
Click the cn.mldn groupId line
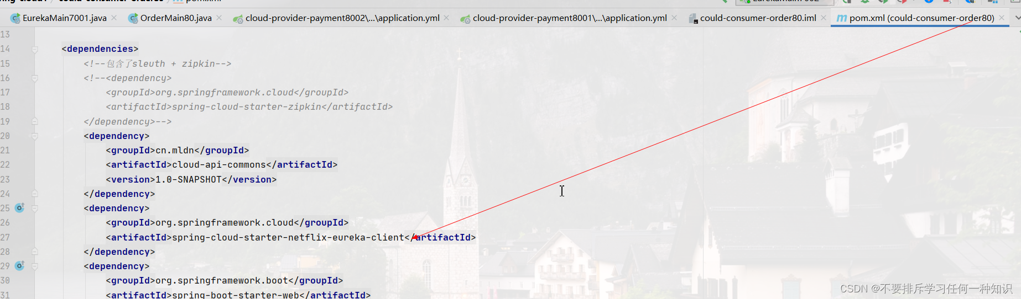[178, 150]
